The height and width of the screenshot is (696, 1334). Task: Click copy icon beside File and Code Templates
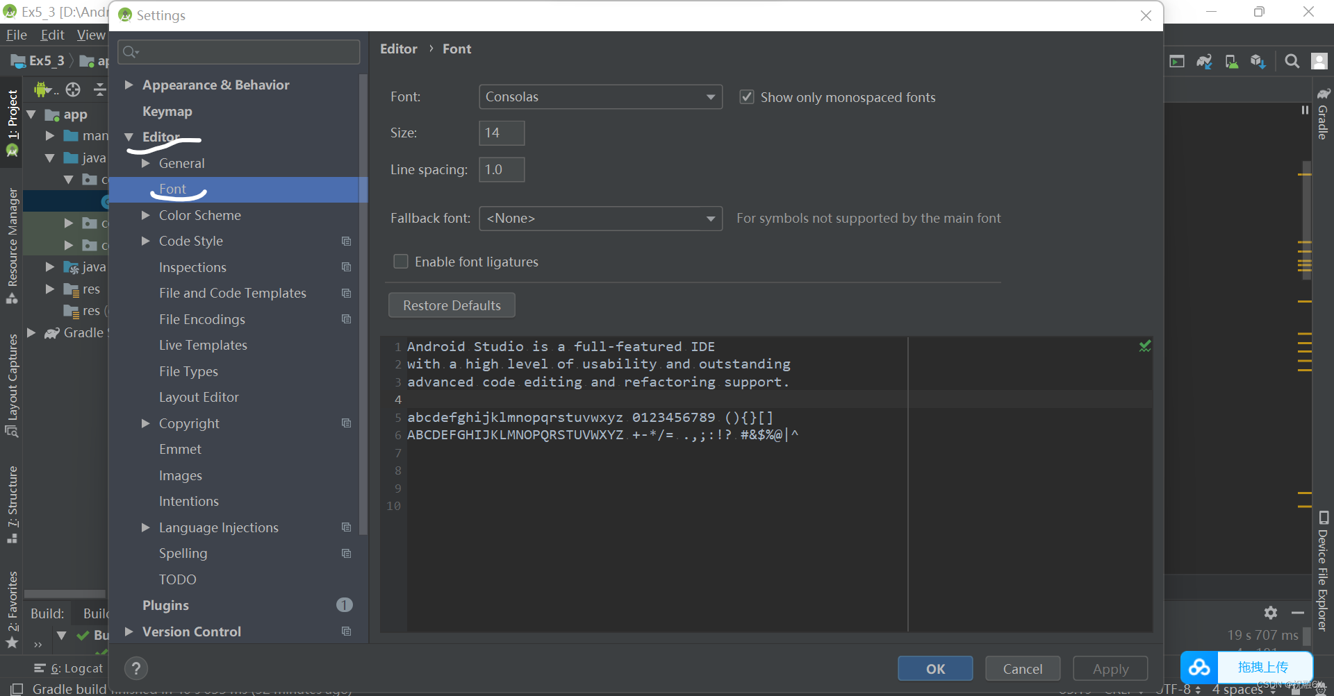click(346, 293)
